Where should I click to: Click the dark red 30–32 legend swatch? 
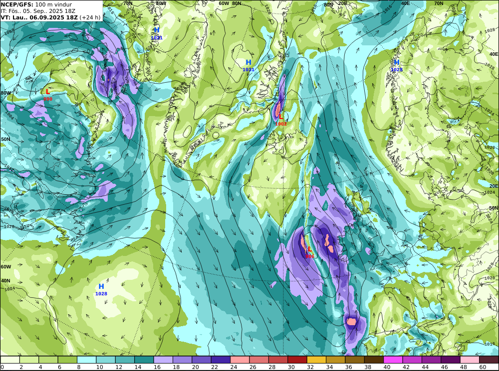point(297,360)
